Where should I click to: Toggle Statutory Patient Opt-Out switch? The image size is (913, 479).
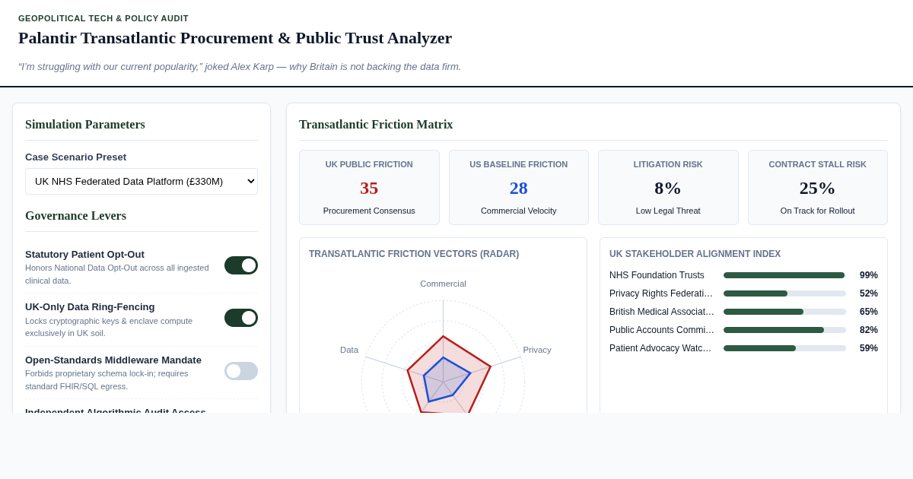pyautogui.click(x=241, y=265)
